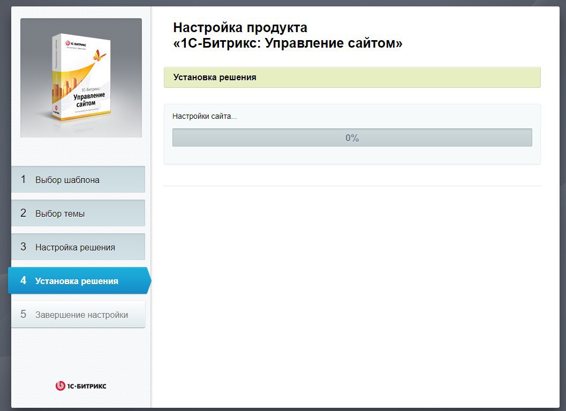Viewport: 566px width, 411px height.
Task: Click the Установка решения header banner
Action: 352,77
